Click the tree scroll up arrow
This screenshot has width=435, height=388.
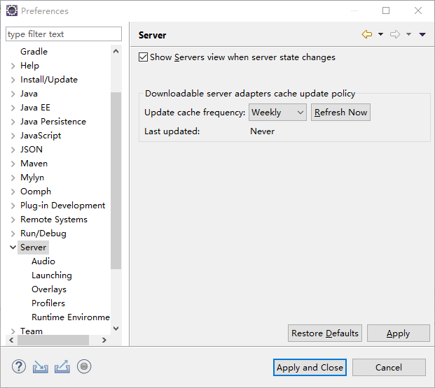tap(116, 51)
